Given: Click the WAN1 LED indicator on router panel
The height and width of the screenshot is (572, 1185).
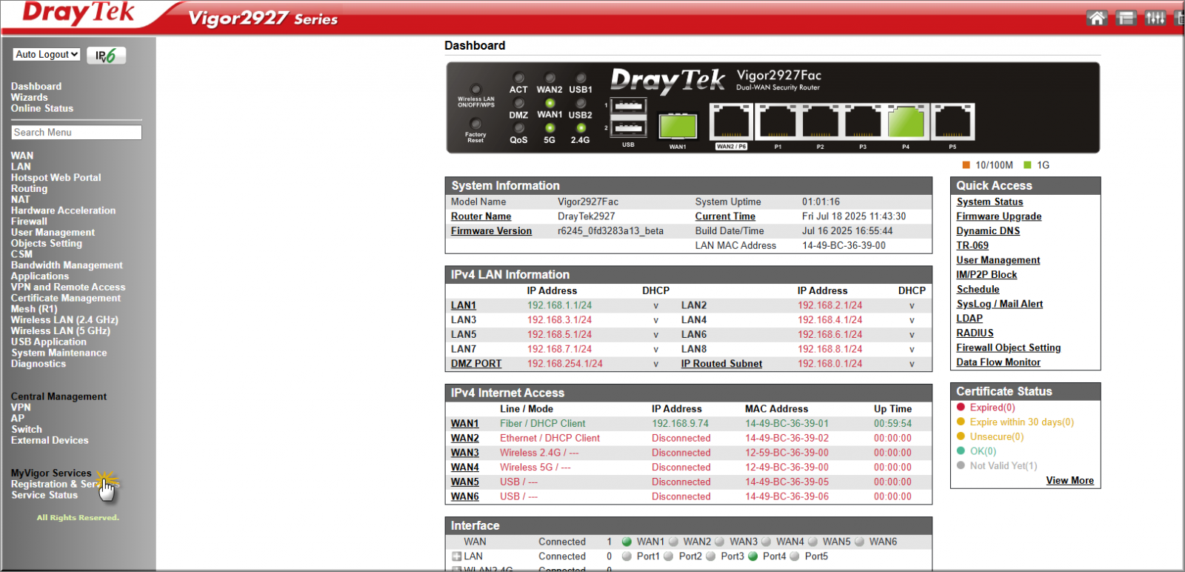Looking at the screenshot, I should [x=550, y=103].
